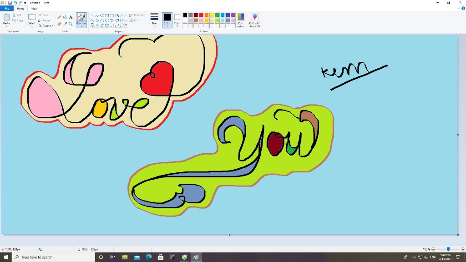Open the Customize Quick Access Toolbar arrow

[x=25, y=3]
